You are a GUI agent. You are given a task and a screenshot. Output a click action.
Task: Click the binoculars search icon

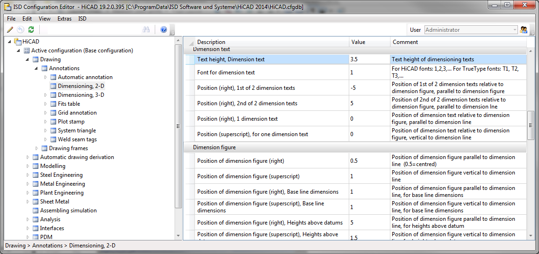click(x=146, y=29)
